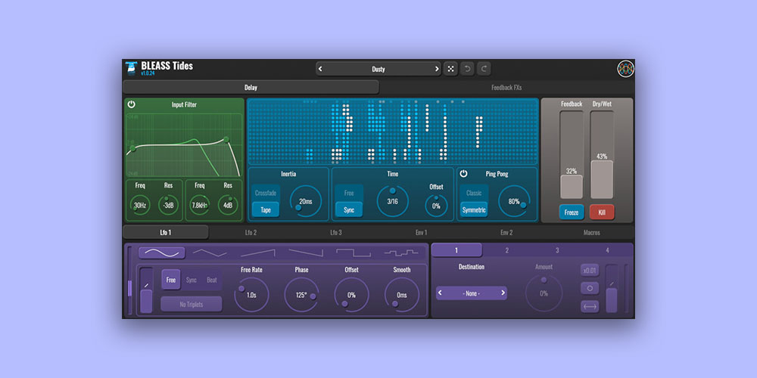Go to the previous preset before Dusty
757x378 pixels.
320,69
